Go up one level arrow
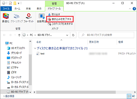The image size is (137, 99). [19, 35]
